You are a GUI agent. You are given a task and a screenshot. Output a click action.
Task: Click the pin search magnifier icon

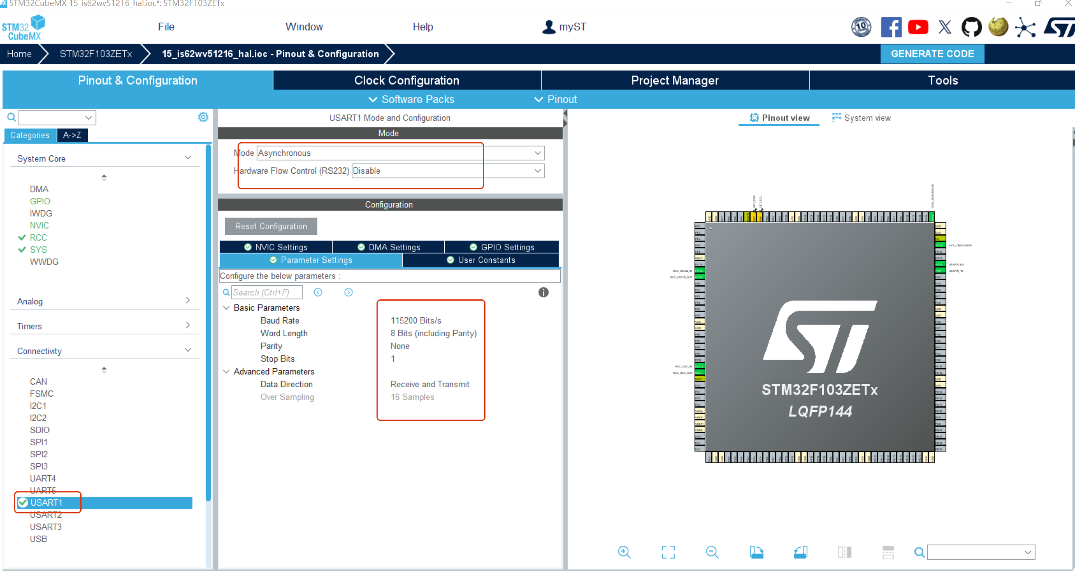tap(919, 552)
